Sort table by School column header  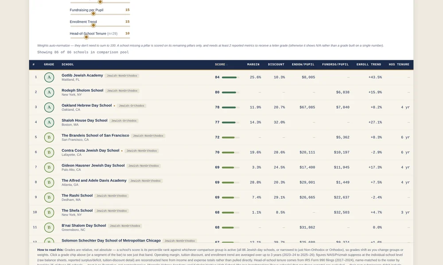67,64
